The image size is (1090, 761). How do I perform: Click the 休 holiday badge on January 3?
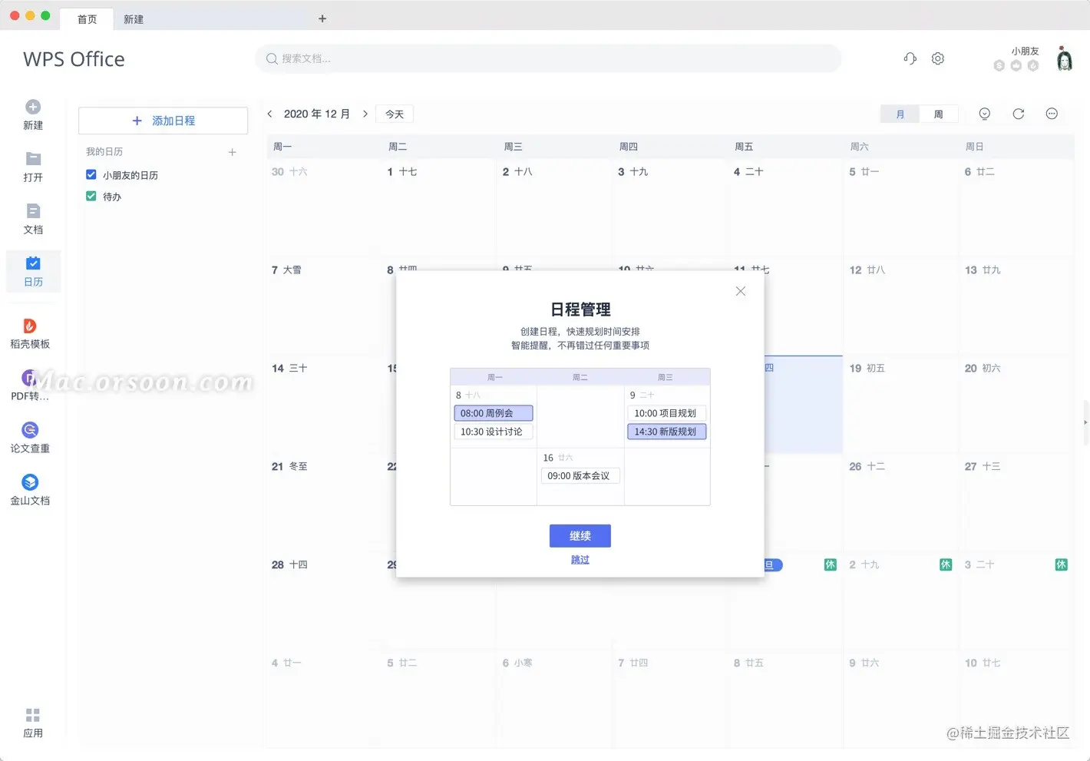coord(1062,564)
